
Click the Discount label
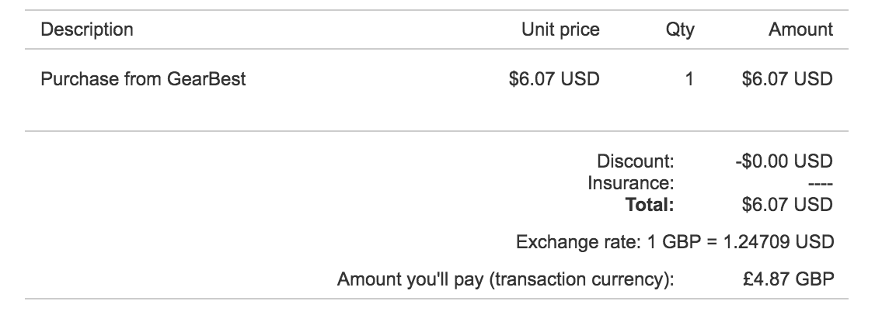click(x=636, y=161)
